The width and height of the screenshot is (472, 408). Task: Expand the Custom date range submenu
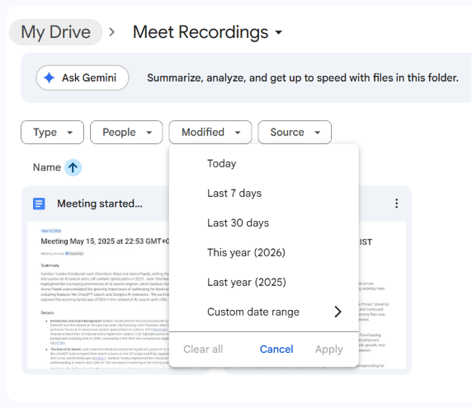coord(264,312)
